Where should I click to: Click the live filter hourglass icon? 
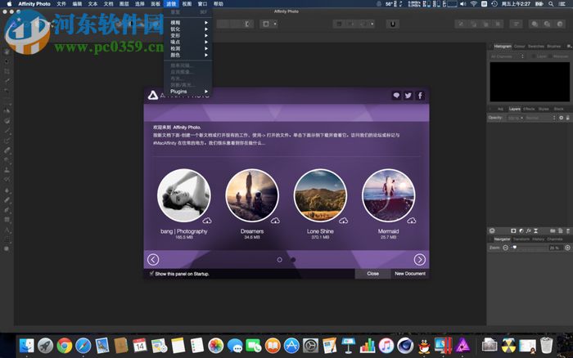point(535,230)
